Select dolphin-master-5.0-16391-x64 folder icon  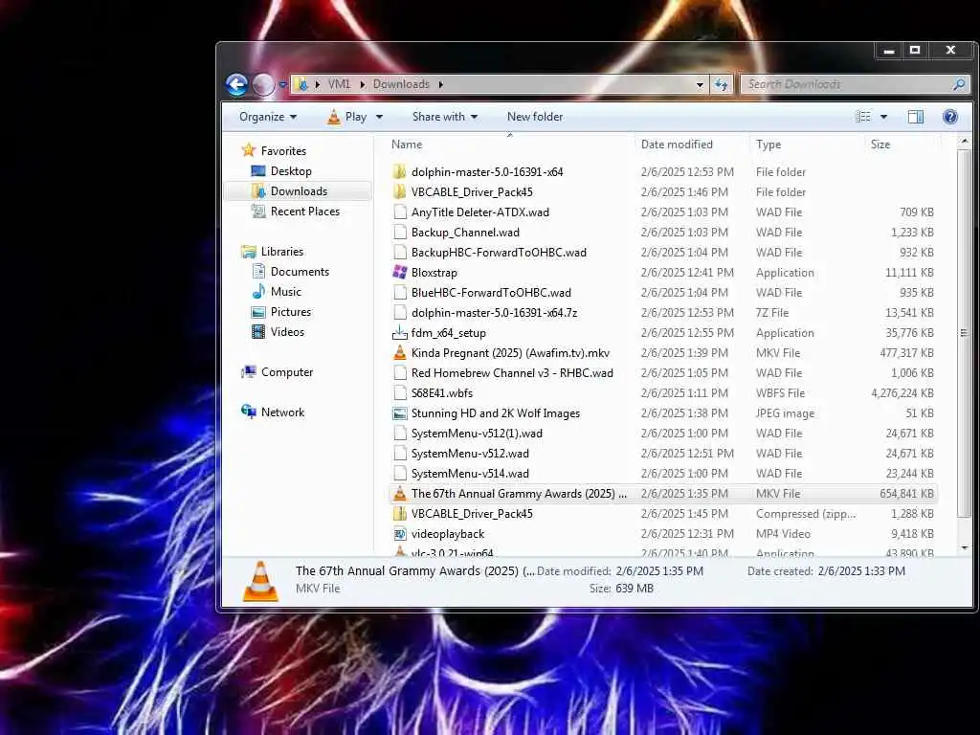[x=399, y=172]
